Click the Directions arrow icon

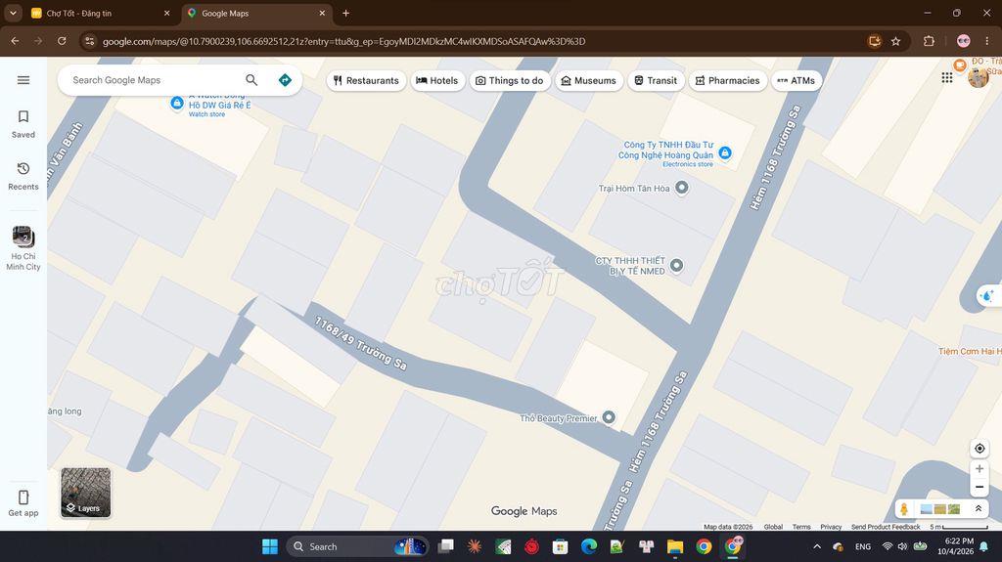point(285,80)
